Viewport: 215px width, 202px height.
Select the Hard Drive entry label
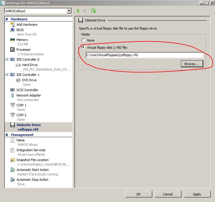30,65
